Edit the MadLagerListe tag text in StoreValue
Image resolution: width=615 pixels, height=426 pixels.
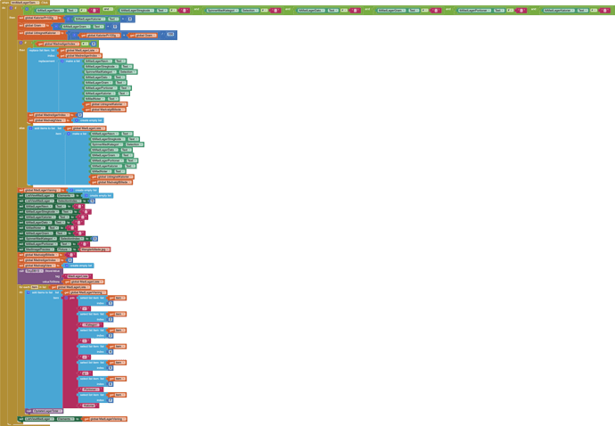pyautogui.click(x=78, y=276)
